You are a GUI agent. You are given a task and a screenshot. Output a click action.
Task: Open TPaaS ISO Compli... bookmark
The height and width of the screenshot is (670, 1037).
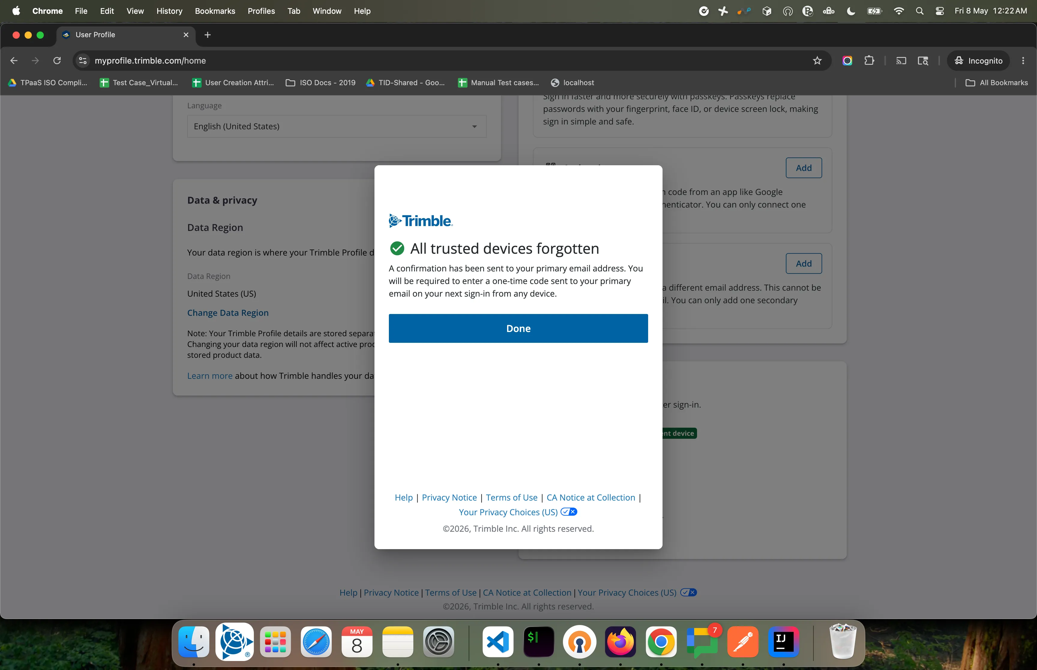tap(47, 83)
